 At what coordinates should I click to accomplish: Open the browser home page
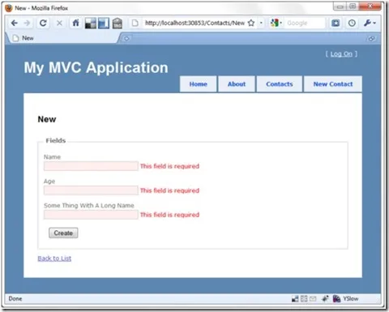click(75, 23)
